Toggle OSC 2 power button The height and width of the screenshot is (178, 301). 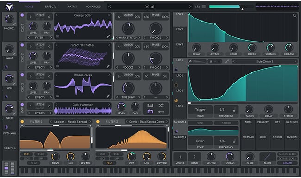pos(22,45)
